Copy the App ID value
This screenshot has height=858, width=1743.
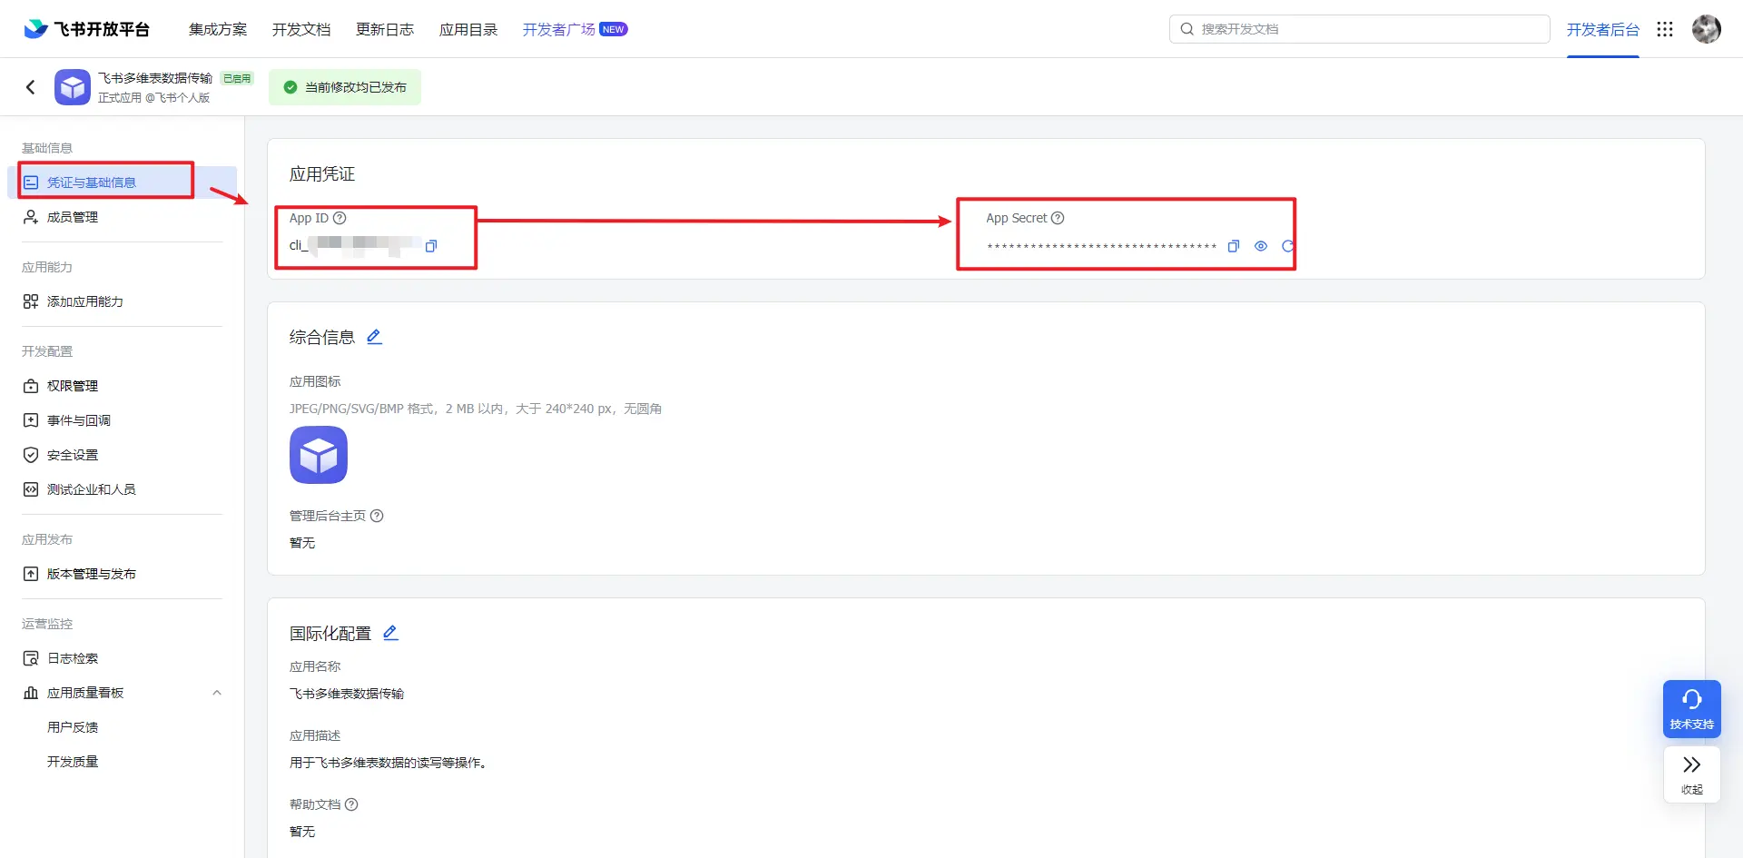pyautogui.click(x=431, y=245)
